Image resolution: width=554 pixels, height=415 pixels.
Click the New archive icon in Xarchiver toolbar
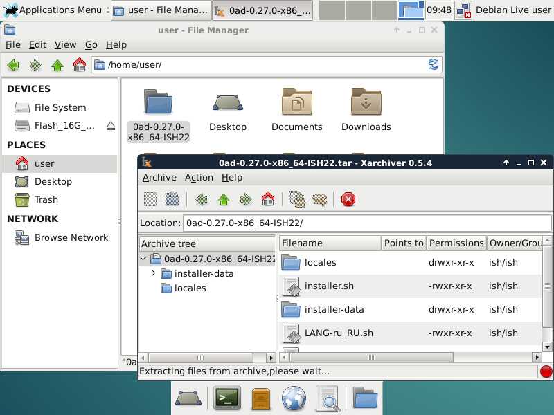150,199
